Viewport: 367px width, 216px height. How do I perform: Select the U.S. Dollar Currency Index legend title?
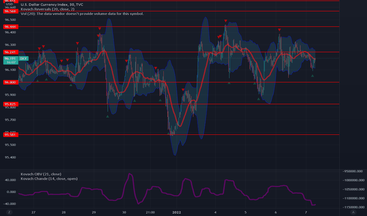coord(52,4)
